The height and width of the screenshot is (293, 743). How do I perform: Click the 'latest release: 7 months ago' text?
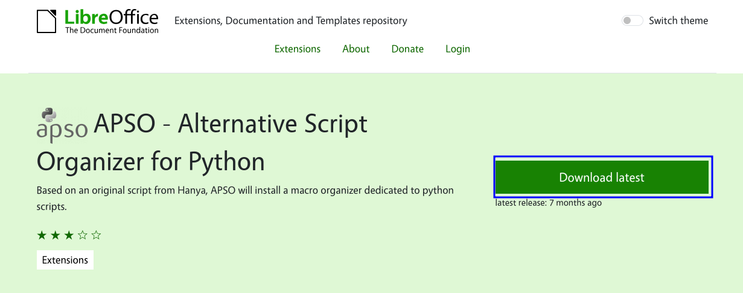coord(549,203)
